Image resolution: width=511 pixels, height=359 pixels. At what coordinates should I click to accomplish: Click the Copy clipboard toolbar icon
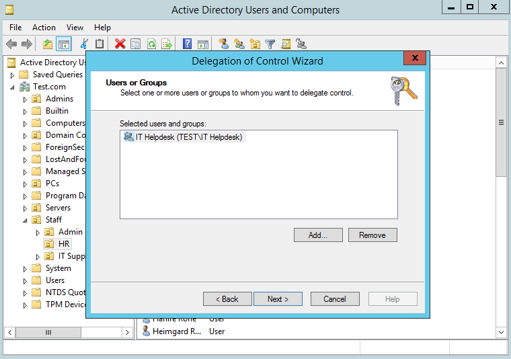pos(100,44)
